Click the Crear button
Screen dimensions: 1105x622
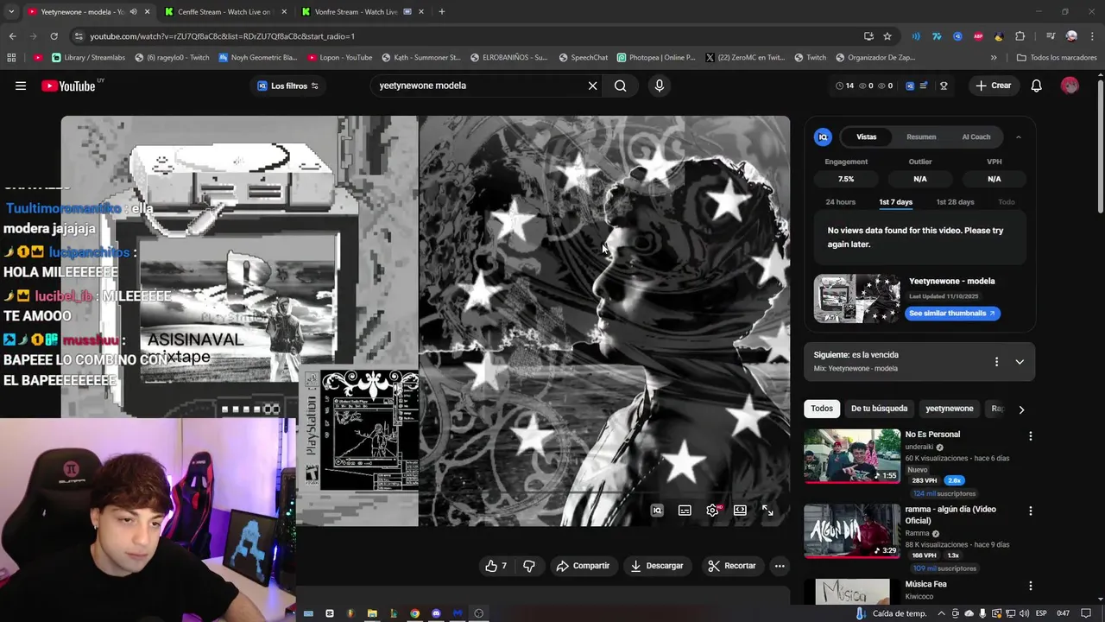pos(993,86)
